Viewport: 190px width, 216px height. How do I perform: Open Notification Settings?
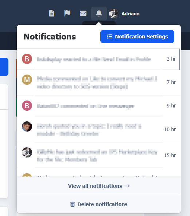tap(137, 37)
